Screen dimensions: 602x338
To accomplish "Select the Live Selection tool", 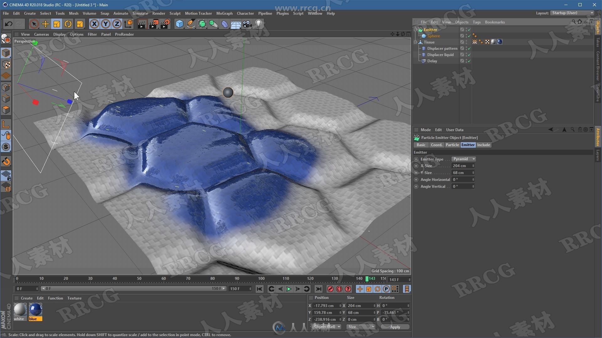I will [x=34, y=24].
